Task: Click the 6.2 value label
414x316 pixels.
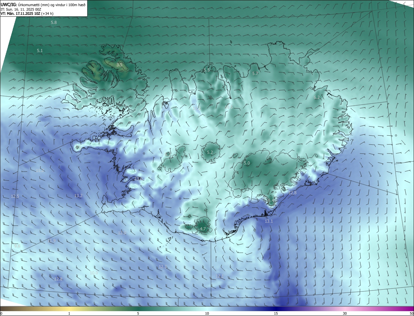Action: 317,98
